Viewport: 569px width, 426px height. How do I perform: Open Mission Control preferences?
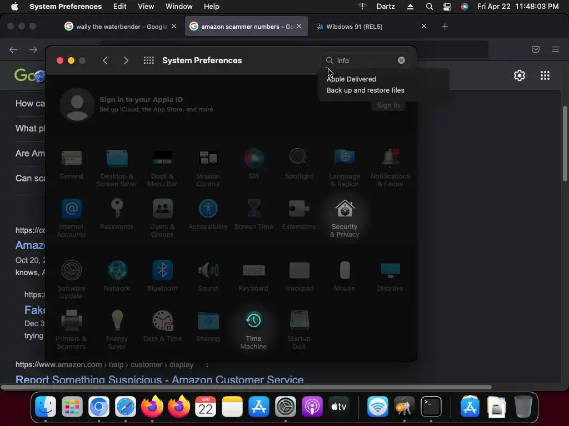(208, 168)
